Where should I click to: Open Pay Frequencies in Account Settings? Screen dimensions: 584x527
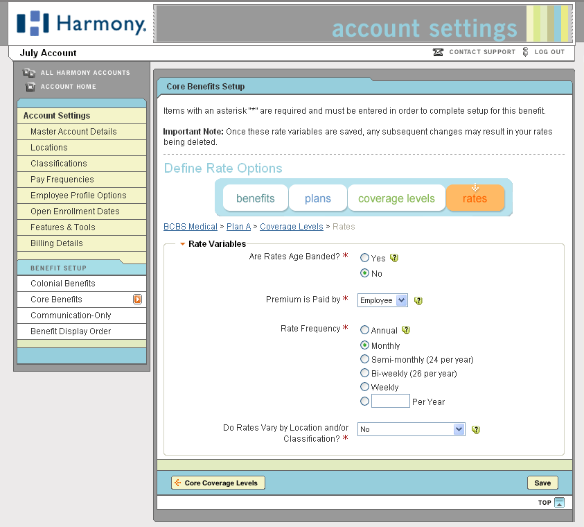[62, 180]
